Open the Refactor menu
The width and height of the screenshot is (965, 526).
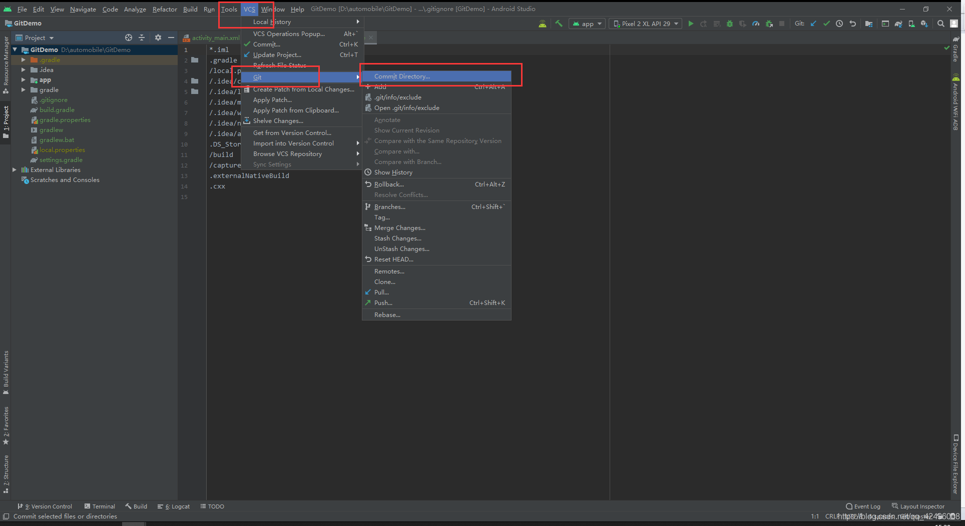(x=165, y=9)
